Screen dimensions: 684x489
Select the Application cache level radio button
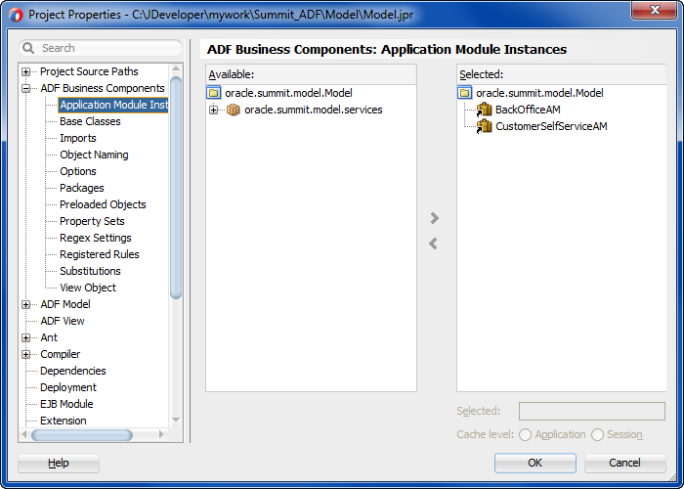click(526, 435)
